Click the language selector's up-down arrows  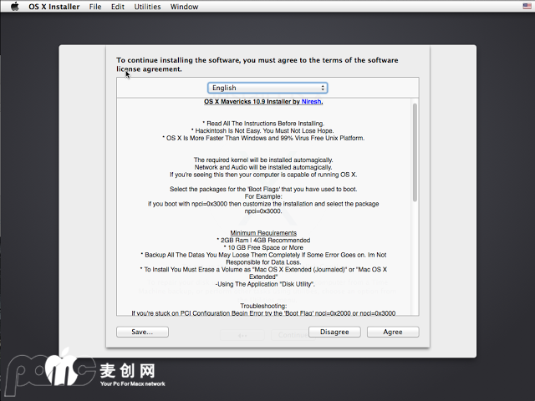click(323, 88)
